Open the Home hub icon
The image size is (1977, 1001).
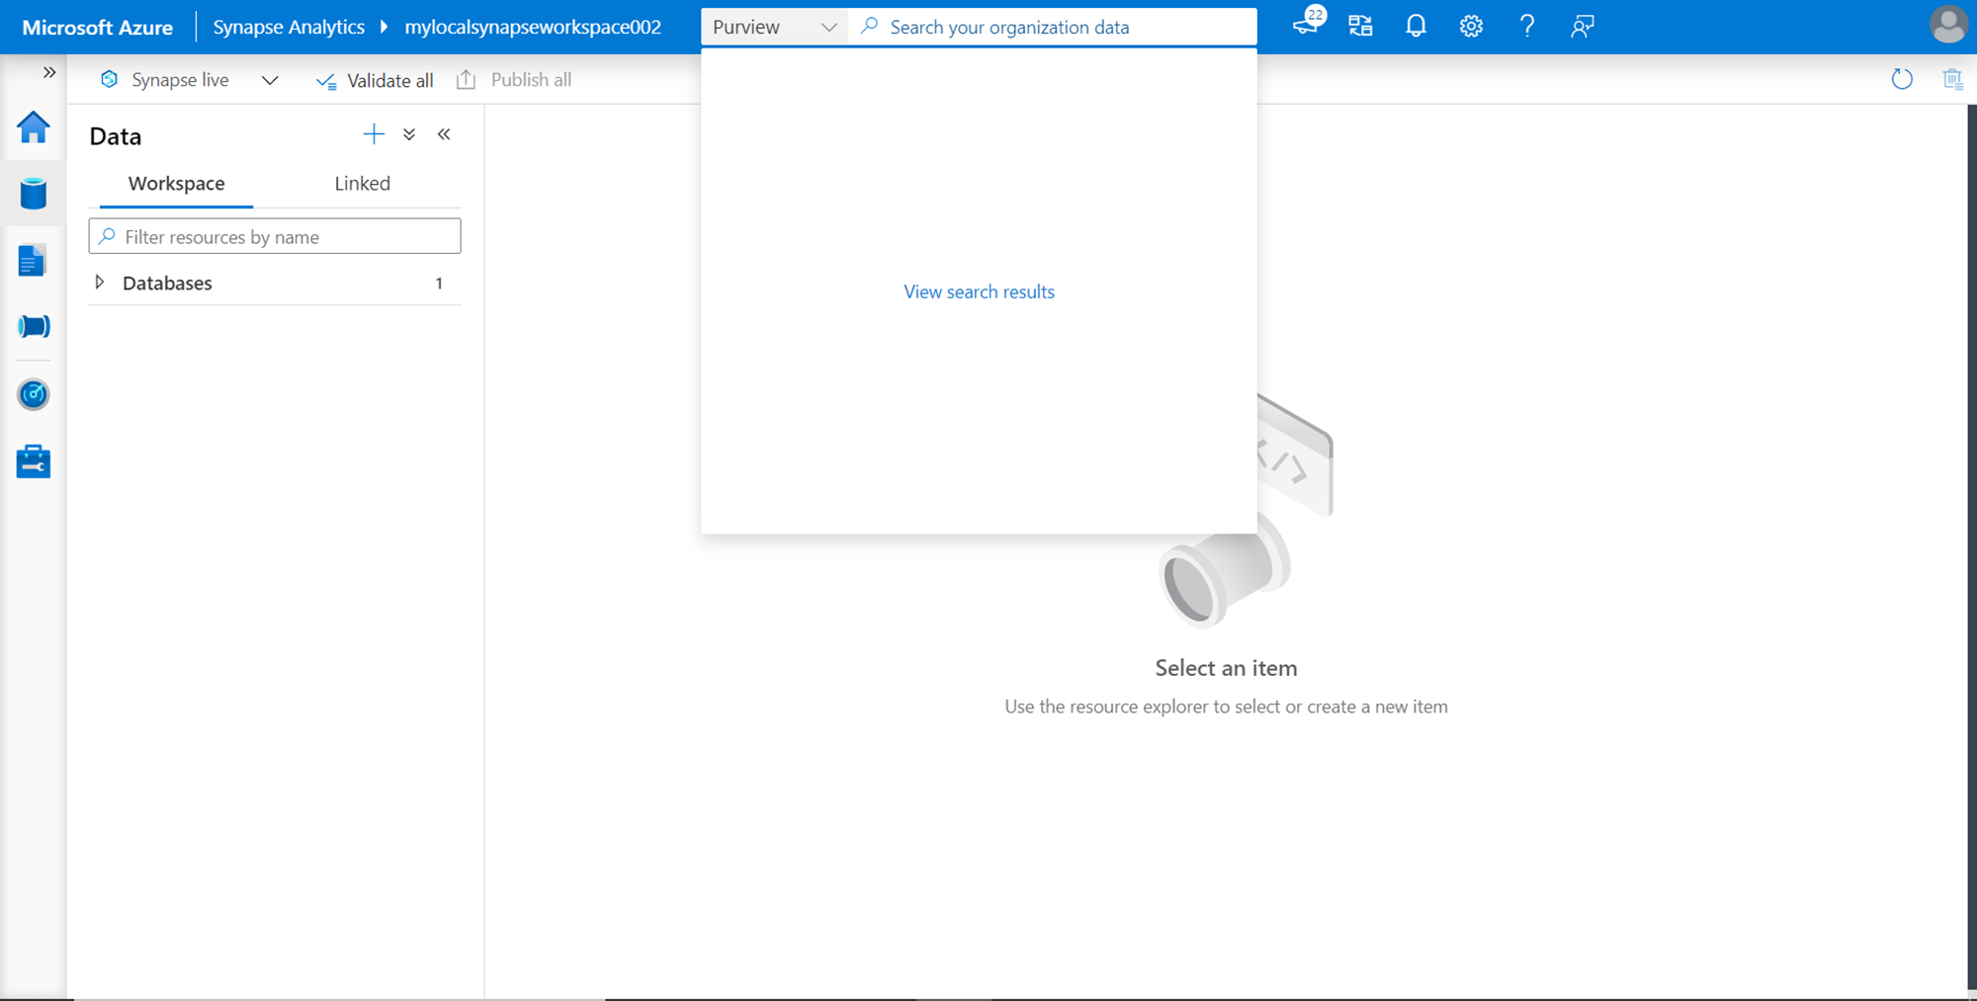click(x=34, y=127)
